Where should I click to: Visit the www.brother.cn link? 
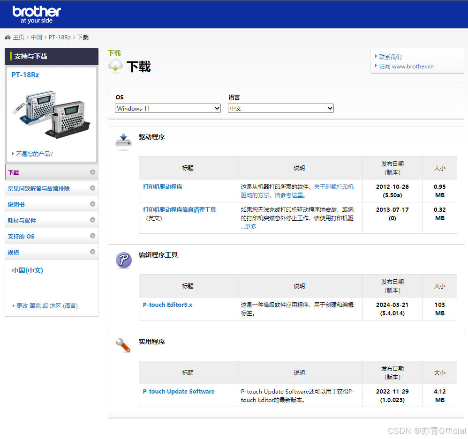point(406,67)
